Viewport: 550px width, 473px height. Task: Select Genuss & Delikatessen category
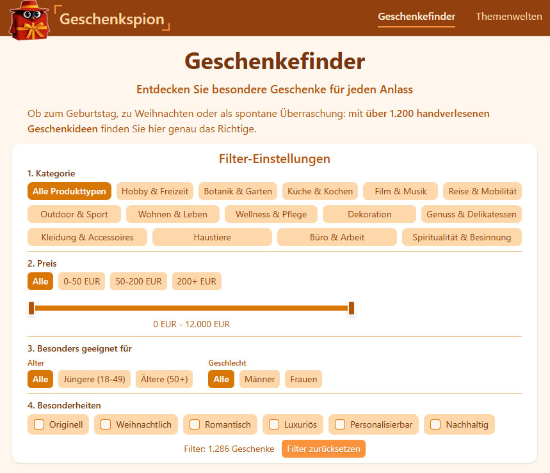tap(471, 214)
